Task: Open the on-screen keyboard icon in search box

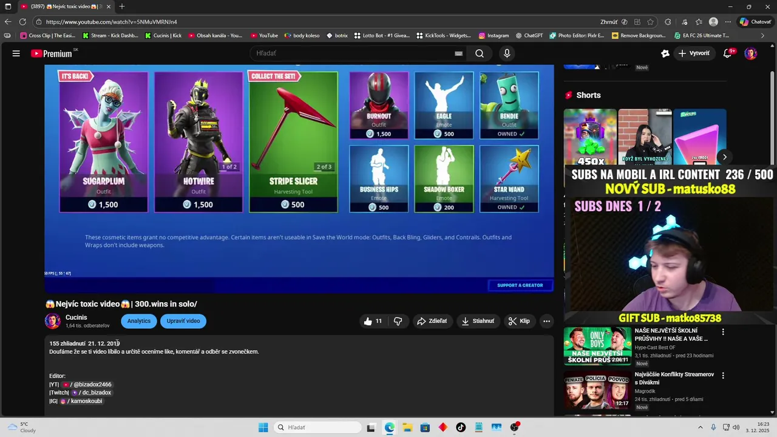Action: coord(459,53)
